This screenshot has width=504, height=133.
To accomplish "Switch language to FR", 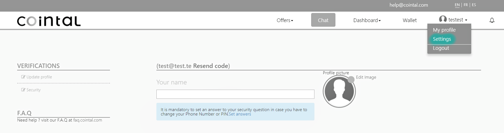I will [466, 5].
